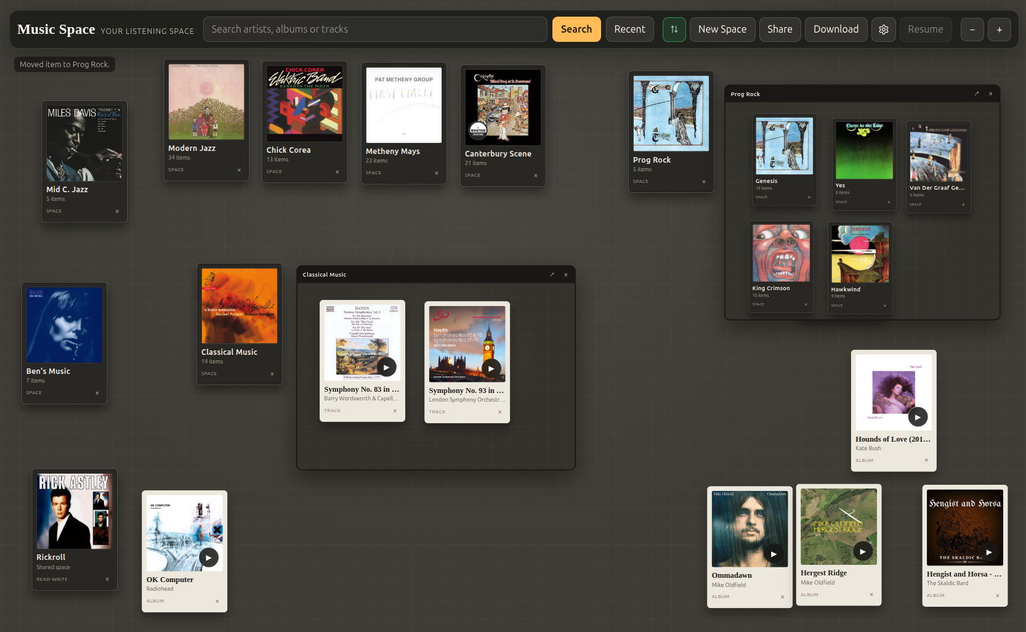Play Symphony No. 93 track
Image resolution: width=1026 pixels, height=632 pixels.
pos(491,368)
